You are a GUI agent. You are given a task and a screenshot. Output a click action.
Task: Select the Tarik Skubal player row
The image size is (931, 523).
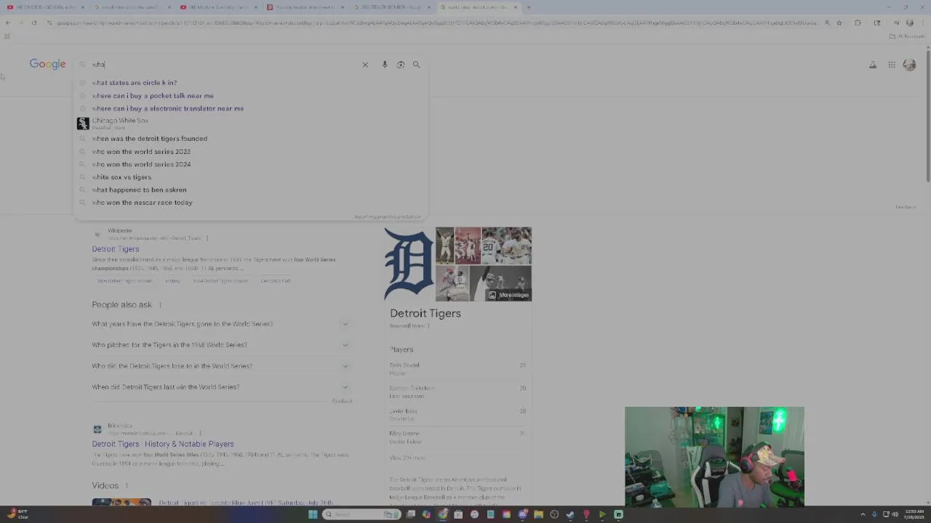point(457,369)
